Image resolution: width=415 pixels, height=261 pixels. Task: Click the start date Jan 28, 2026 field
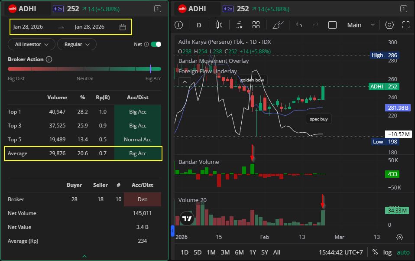[28, 27]
